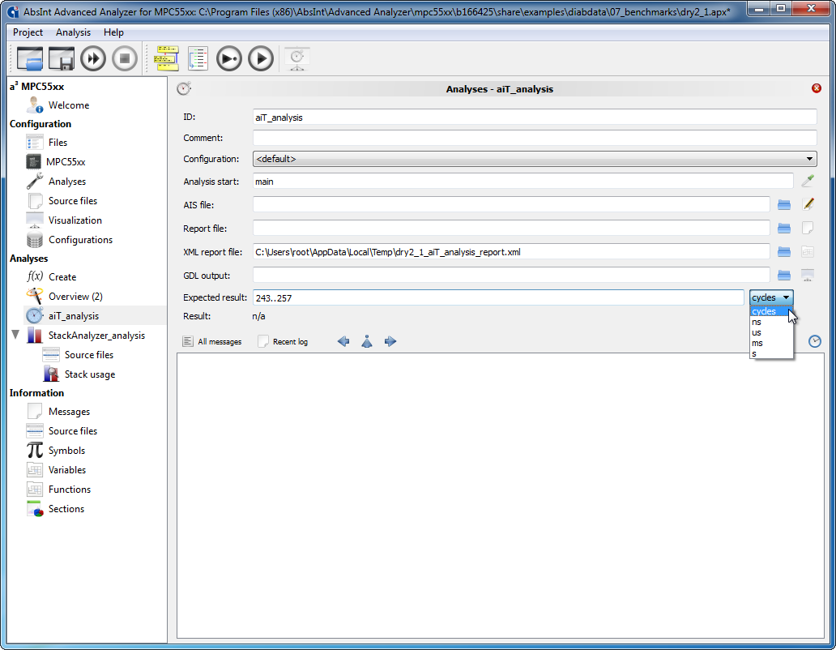Run all analyses fast-forward button
This screenshot has height=650, width=836.
click(x=93, y=58)
